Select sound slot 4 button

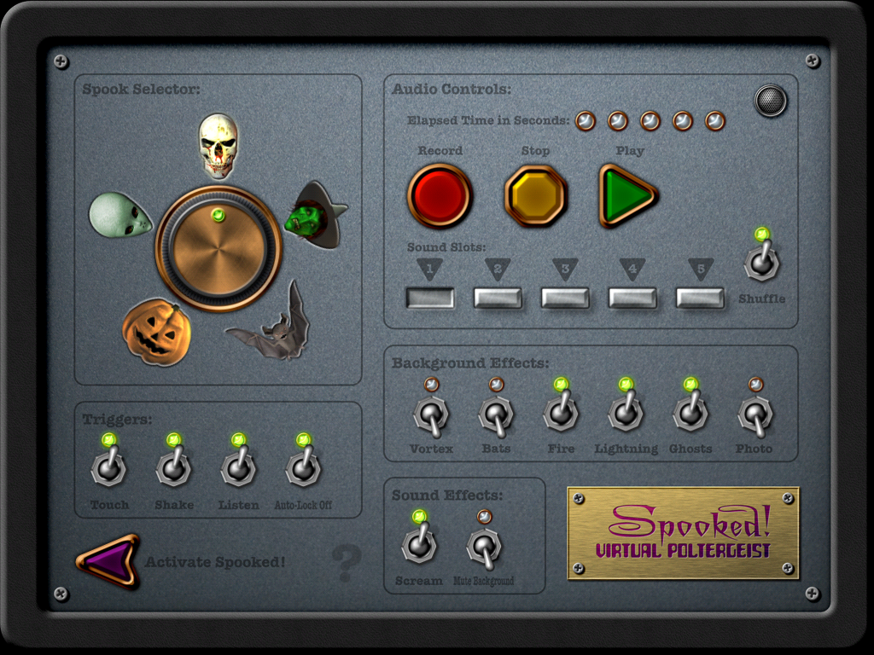[x=632, y=298]
